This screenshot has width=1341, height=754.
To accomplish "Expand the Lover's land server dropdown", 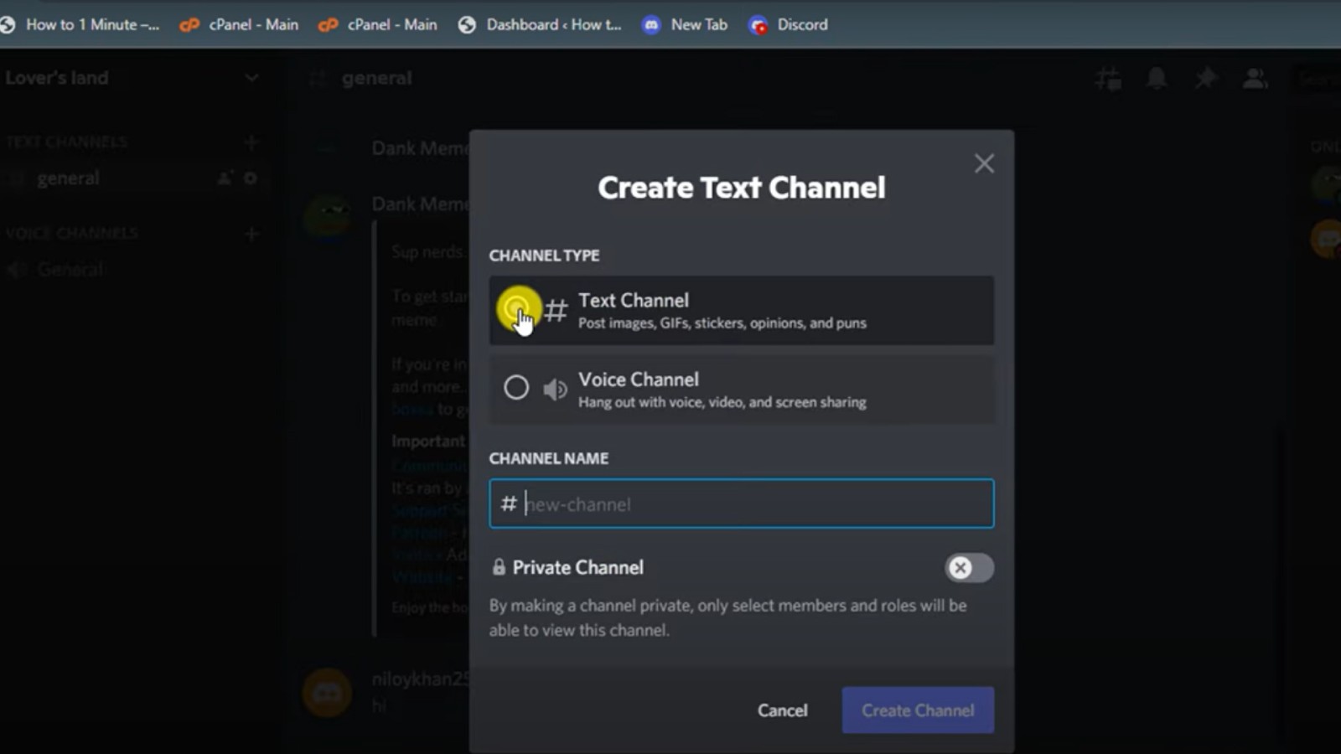I will click(x=251, y=78).
